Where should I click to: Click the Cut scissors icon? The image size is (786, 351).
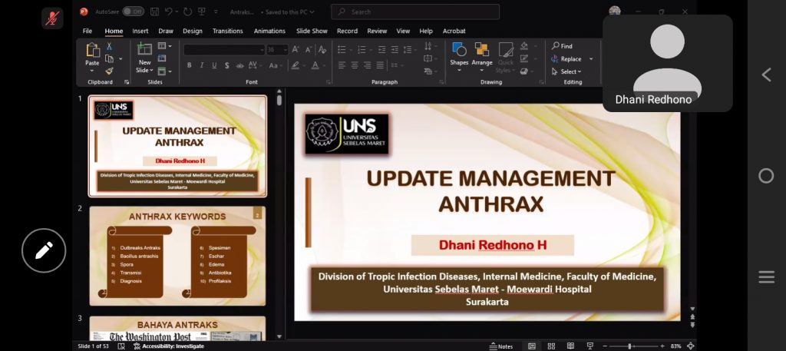[x=109, y=46]
